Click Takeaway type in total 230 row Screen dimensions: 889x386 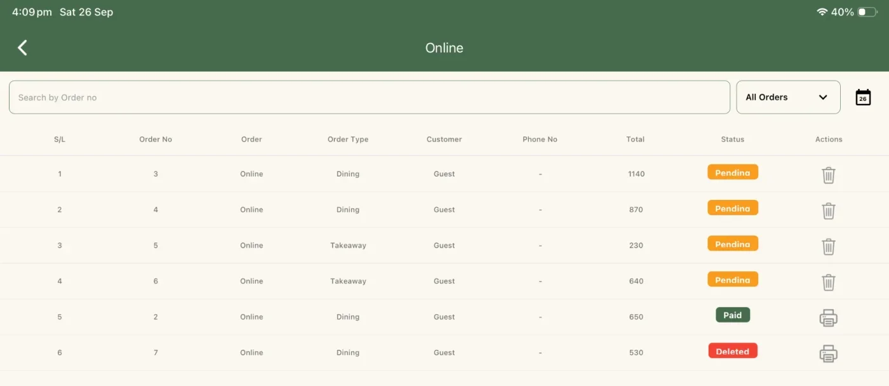coord(348,245)
